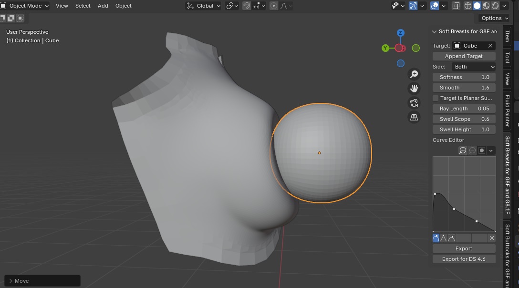Toggle curve clipping options button
The image size is (519, 288).
click(482, 150)
